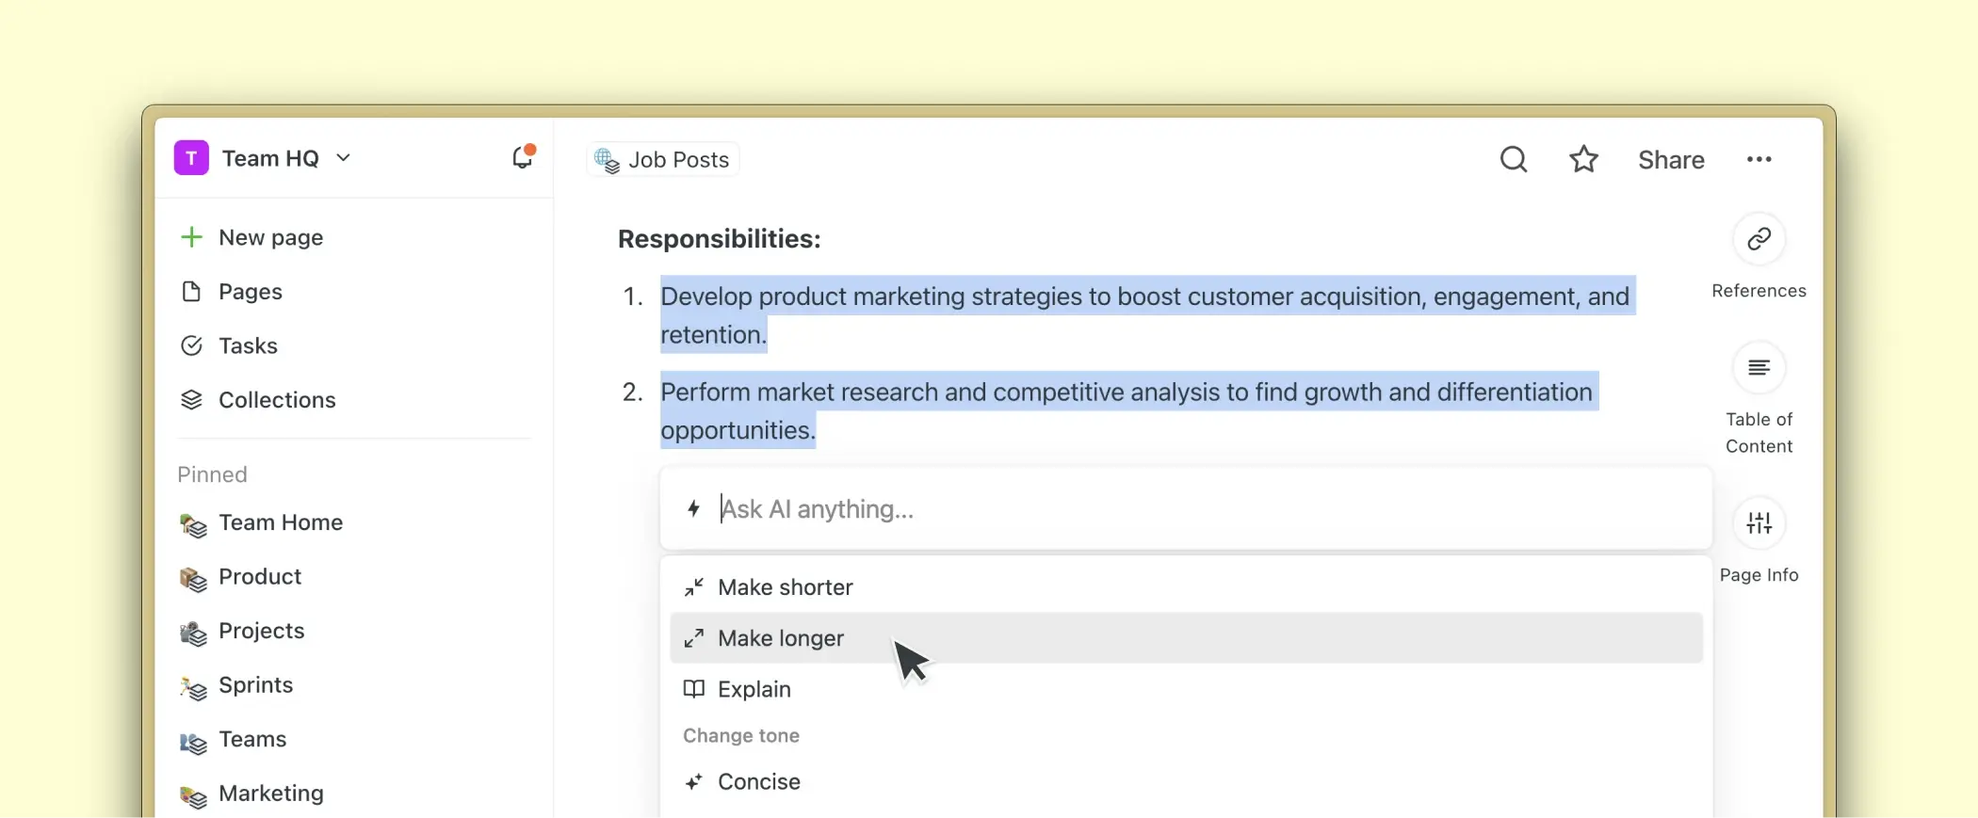
Task: Star this page as favorite
Action: tap(1583, 159)
